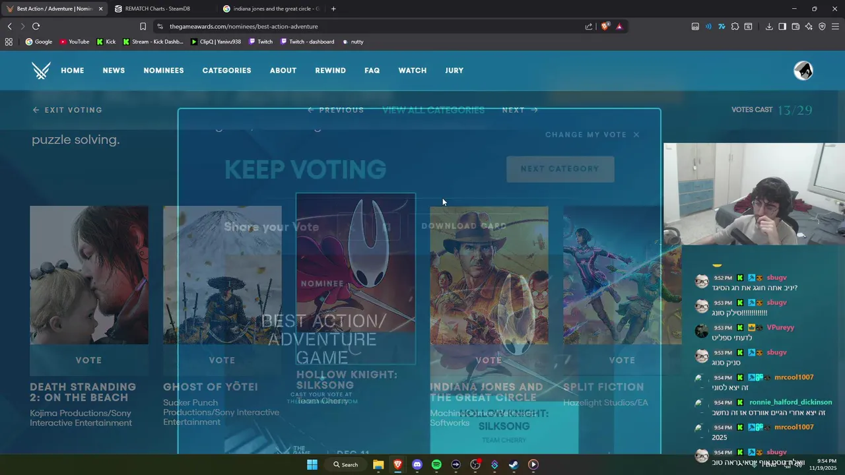Screen dimensions: 845x475
Task: Open Discord from the taskbar
Action: click(x=417, y=464)
